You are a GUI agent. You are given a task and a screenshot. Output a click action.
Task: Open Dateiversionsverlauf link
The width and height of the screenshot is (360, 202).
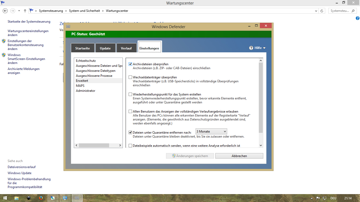22,167
